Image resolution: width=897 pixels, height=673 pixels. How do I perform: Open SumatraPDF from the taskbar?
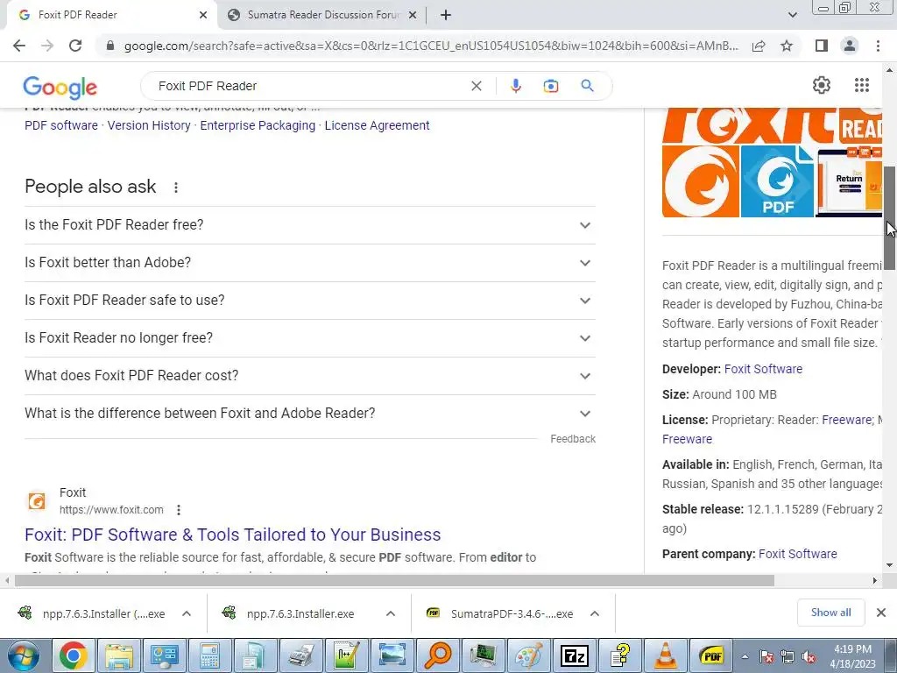pyautogui.click(x=711, y=655)
